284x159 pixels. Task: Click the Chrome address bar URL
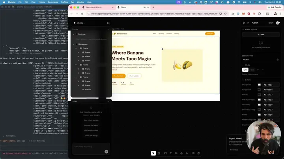[x=154, y=14]
